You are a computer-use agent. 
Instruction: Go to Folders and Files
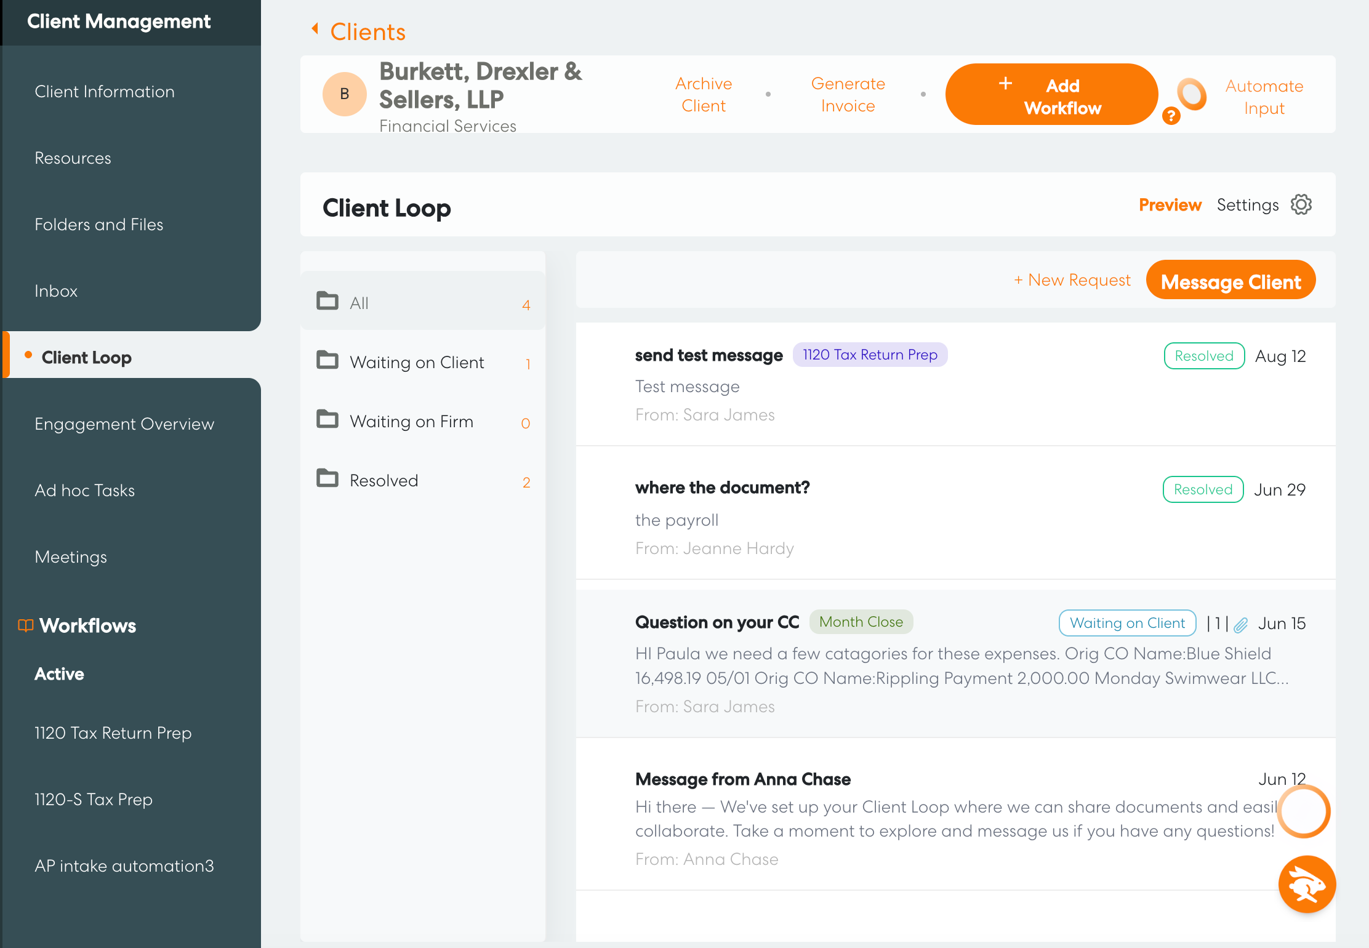[98, 225]
